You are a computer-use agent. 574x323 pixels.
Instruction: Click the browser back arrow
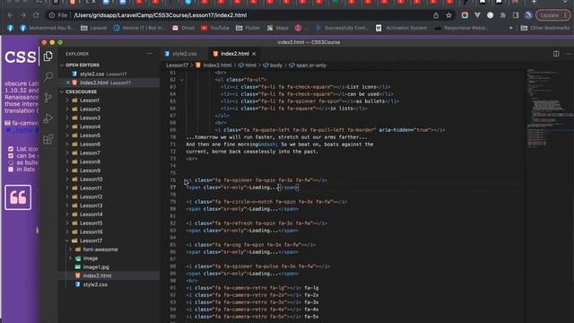[x=10, y=15]
